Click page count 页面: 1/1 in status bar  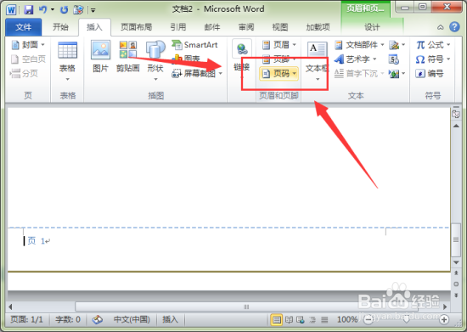tap(26, 319)
